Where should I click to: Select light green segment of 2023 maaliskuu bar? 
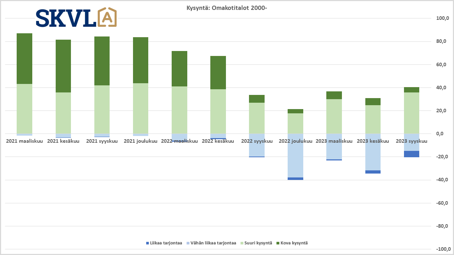334,116
